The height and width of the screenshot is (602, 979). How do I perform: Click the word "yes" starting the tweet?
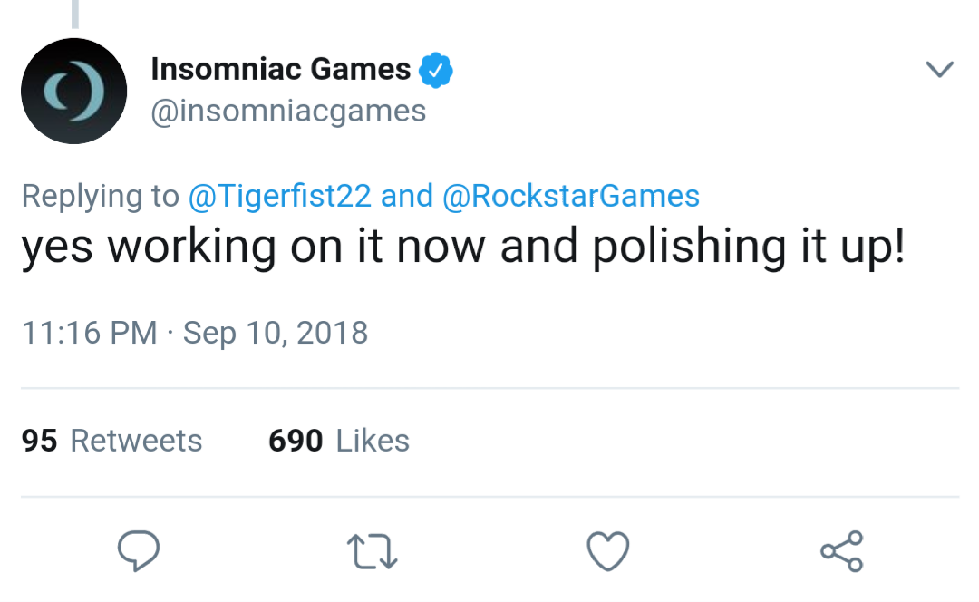click(57, 248)
